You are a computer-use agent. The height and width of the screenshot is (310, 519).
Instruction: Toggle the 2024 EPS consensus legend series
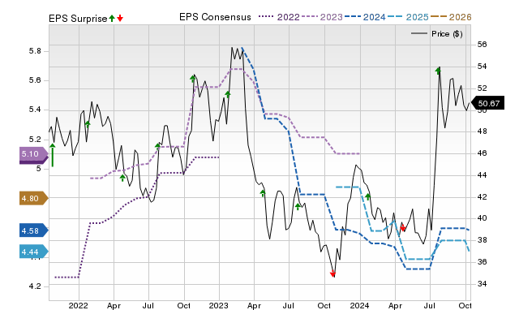(x=365, y=17)
